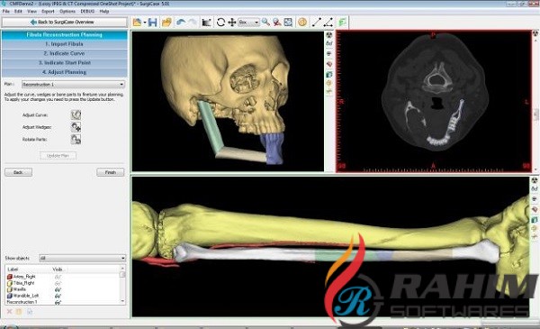540x329 pixels.
Task: Click the blue color swatch of Mandible_Left
Action: click(10, 296)
